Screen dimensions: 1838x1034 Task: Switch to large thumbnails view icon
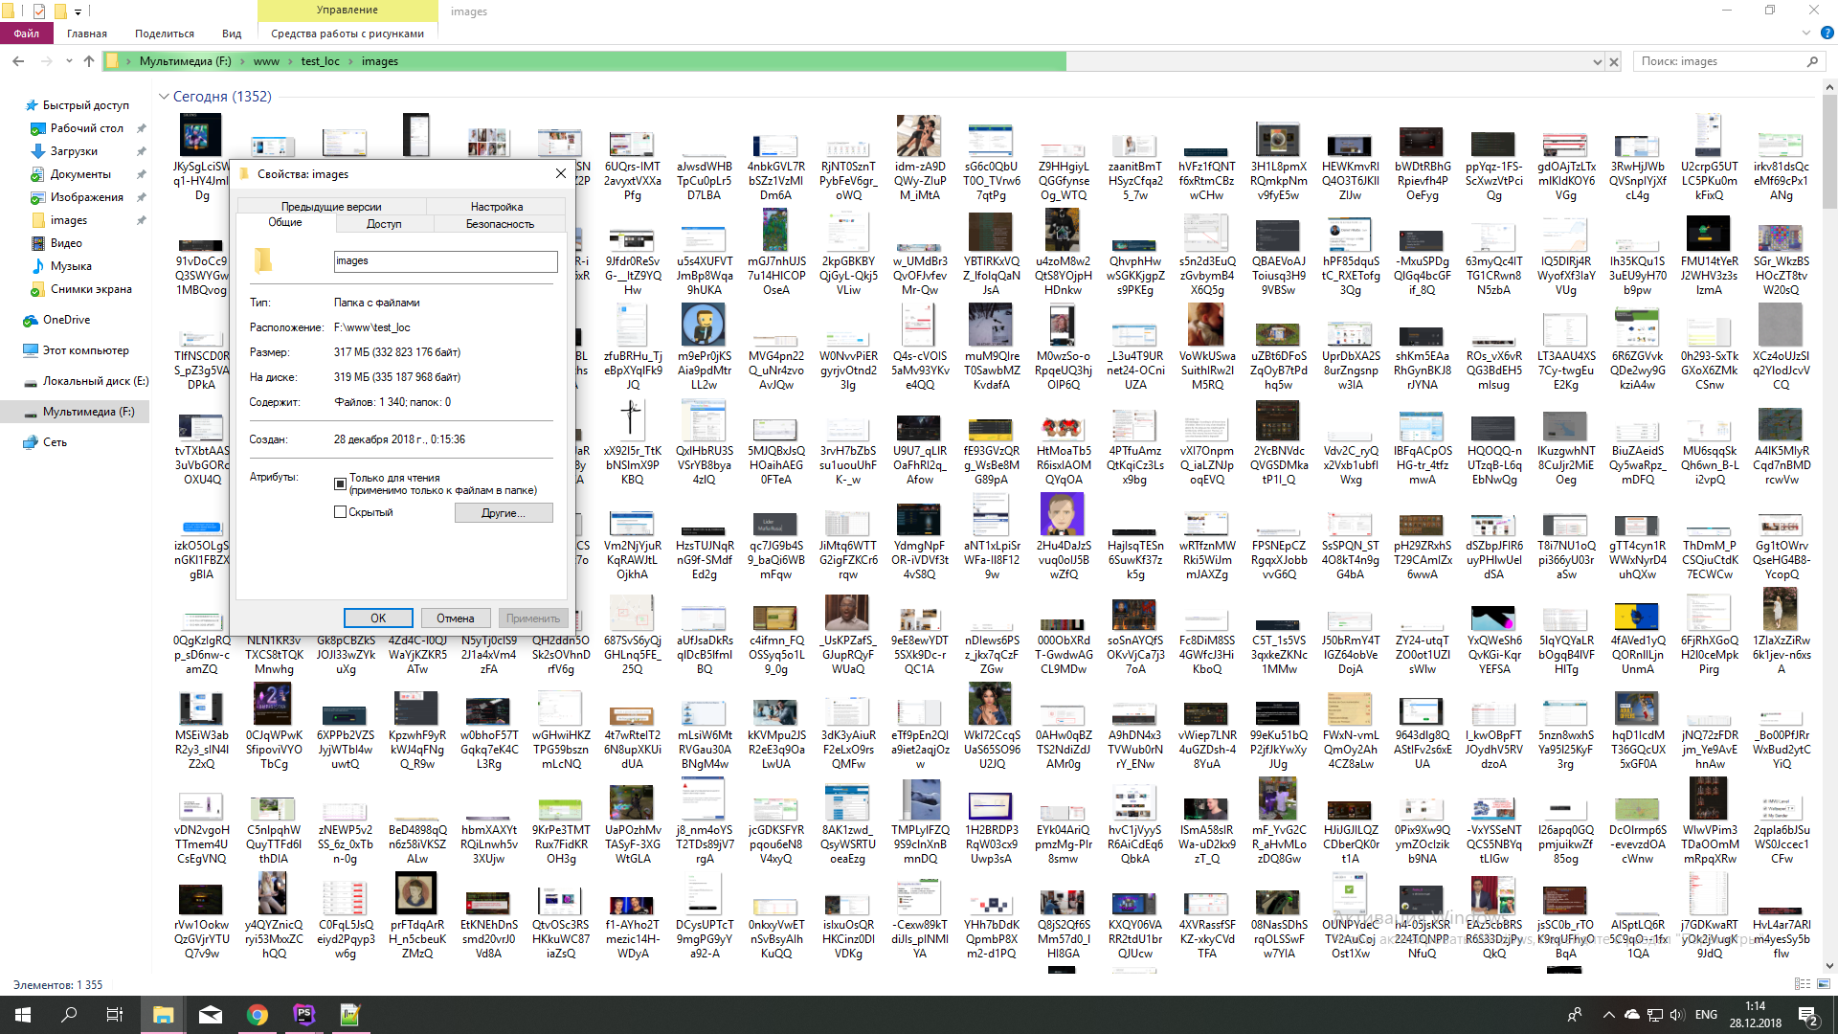[x=1823, y=984]
